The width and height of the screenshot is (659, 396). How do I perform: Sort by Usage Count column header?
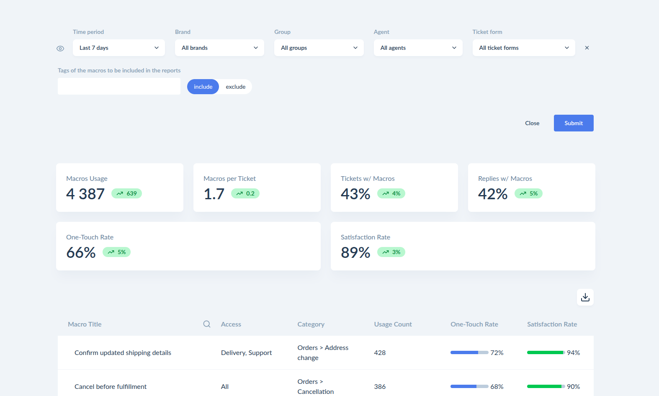tap(393, 324)
